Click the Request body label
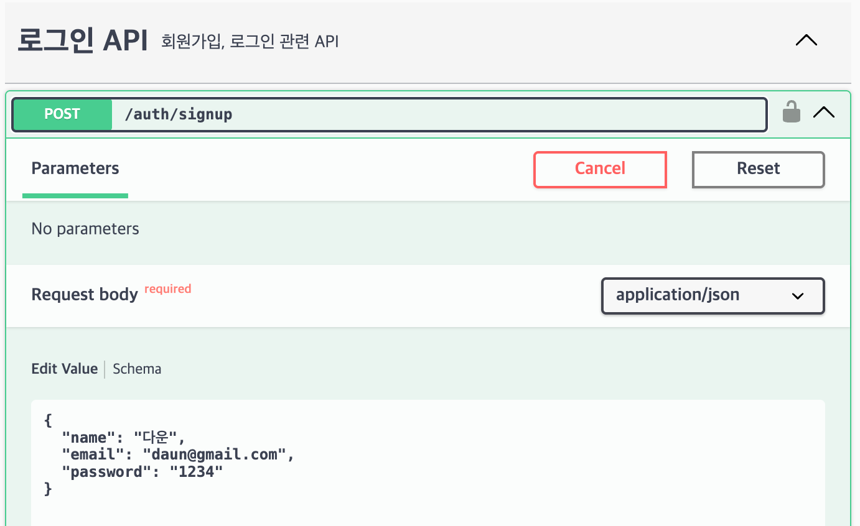The image size is (860, 526). pos(85,294)
